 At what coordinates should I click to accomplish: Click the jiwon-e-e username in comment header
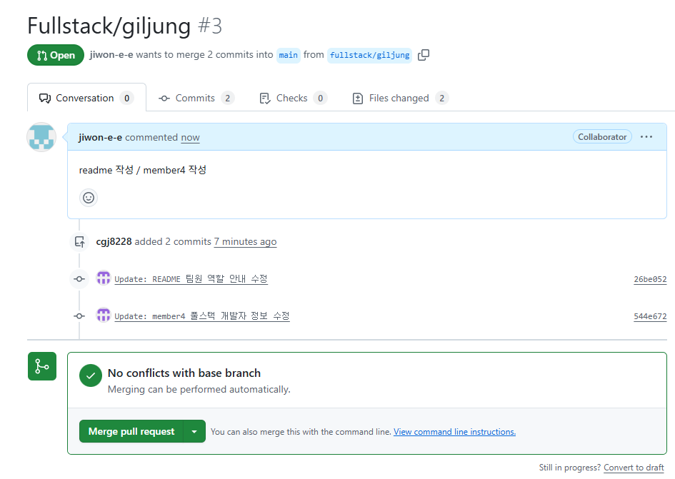pyautogui.click(x=100, y=137)
